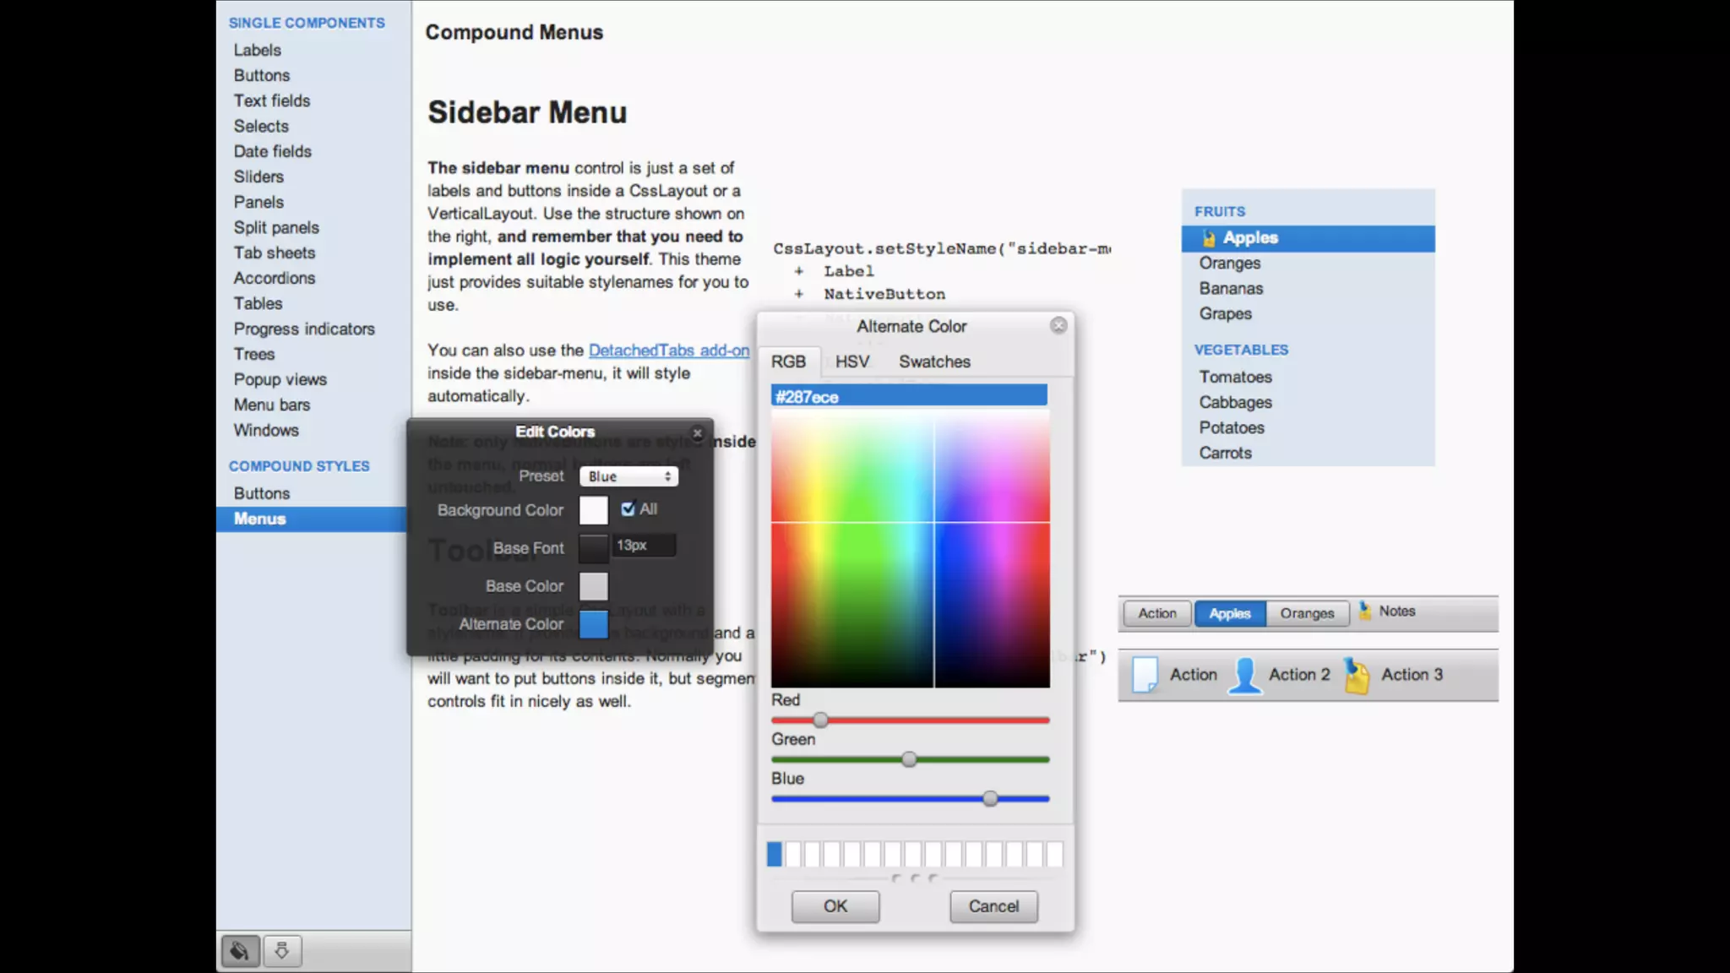Open the Preset dropdown set to Blue

click(628, 476)
